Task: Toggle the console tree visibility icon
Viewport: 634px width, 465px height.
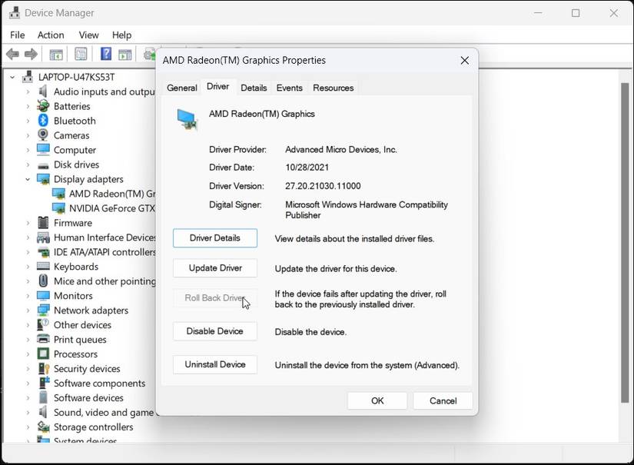Action: (55, 54)
